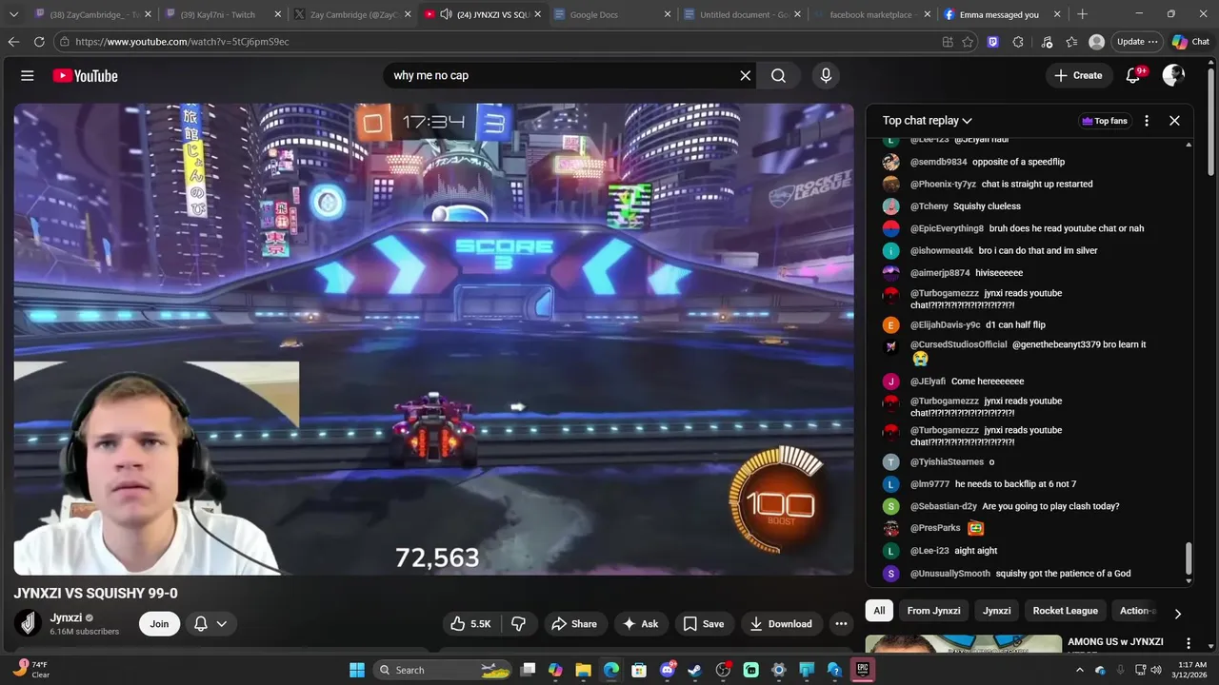
Task: Select the From Jynxzi filter chip
Action: [933, 611]
